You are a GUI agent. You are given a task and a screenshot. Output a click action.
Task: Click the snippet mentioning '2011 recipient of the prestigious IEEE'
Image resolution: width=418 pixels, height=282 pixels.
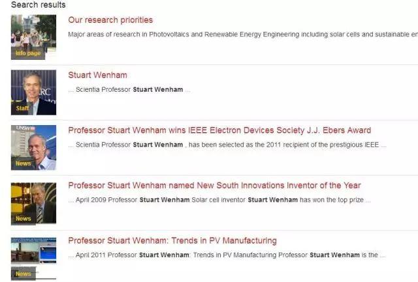tap(227, 145)
